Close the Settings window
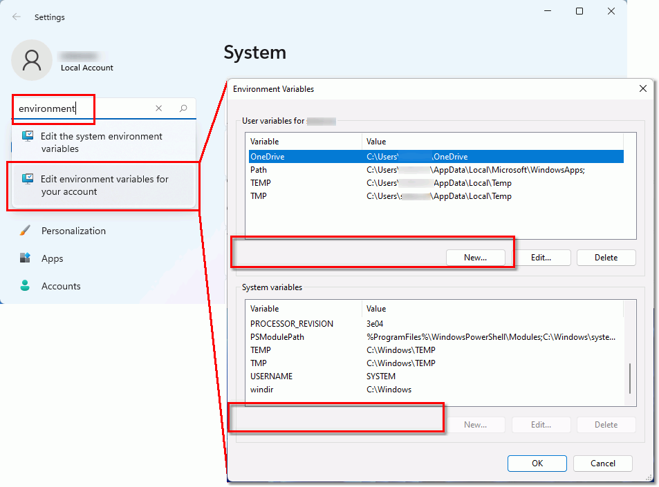The height and width of the screenshot is (487, 659). (611, 11)
